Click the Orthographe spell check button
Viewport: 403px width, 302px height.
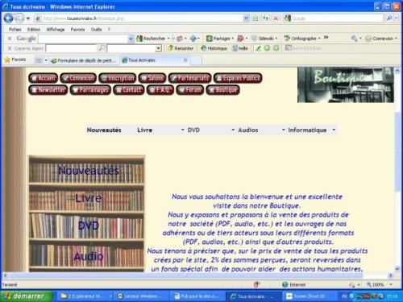pyautogui.click(x=301, y=39)
